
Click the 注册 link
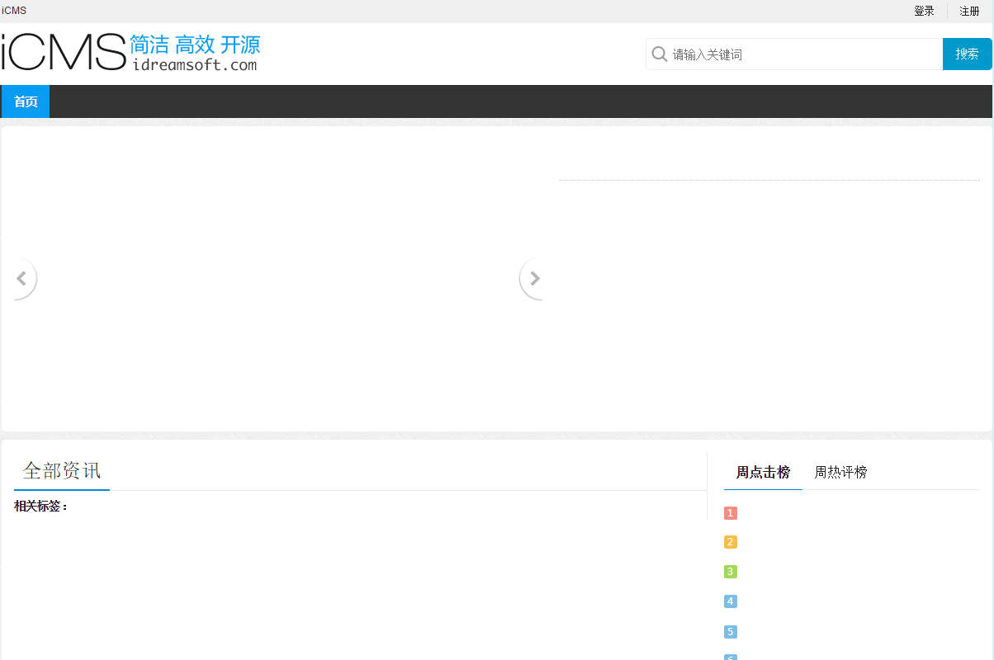pyautogui.click(x=969, y=11)
